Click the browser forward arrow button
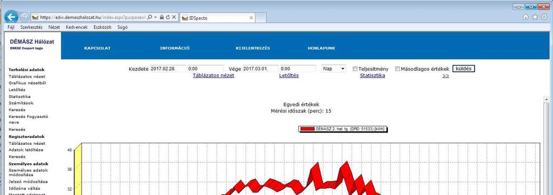 (x=24, y=17)
